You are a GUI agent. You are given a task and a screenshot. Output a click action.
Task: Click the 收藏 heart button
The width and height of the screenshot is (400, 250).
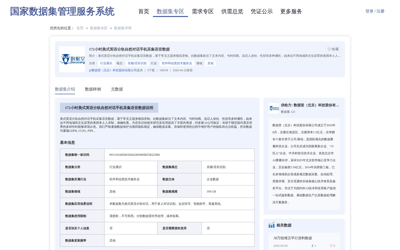pyautogui.click(x=333, y=49)
